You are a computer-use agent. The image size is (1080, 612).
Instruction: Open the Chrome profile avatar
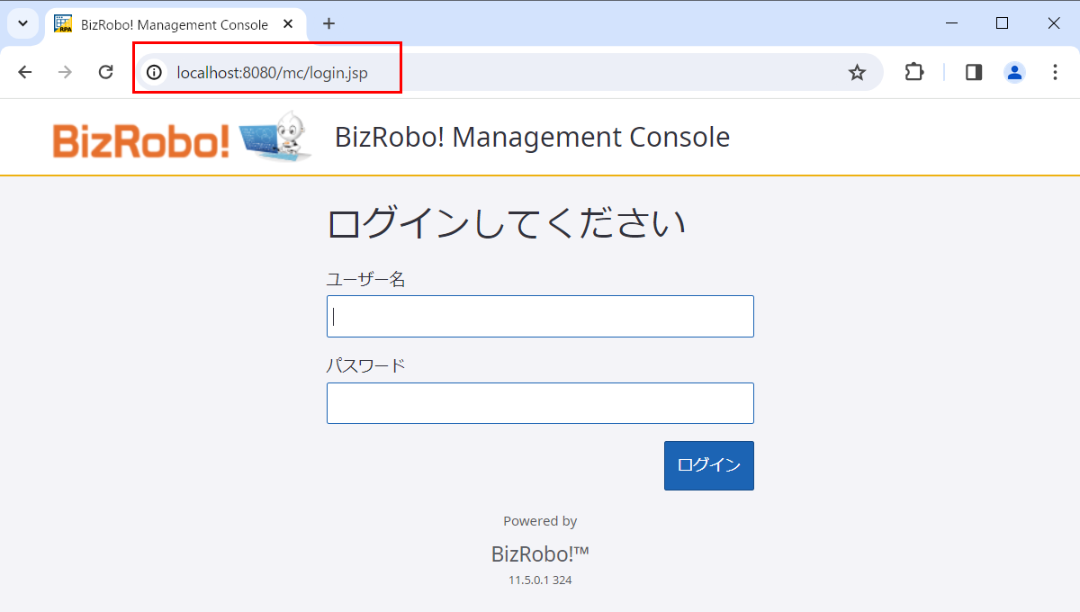click(x=1014, y=72)
